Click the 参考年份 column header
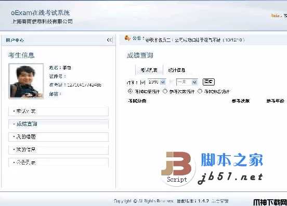287x206 pixels. click(275, 101)
